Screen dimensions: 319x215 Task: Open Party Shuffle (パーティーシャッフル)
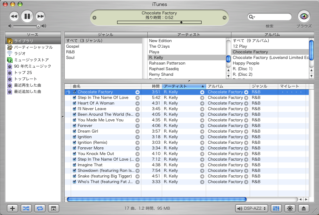[33, 47]
